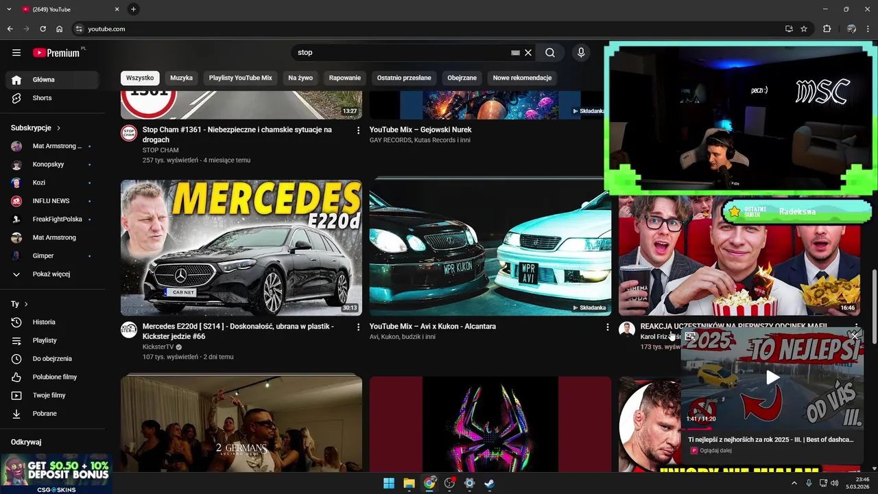
Task: Open the Mercedes E220d video thumbnail
Action: 241,248
